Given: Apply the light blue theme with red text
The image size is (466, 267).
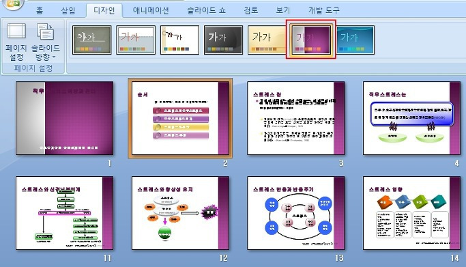Looking at the screenshot, I should [x=136, y=40].
